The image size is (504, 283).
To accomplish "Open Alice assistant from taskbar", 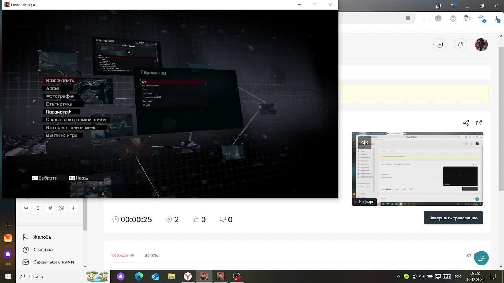I will 121,276.
